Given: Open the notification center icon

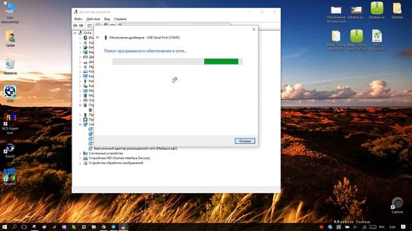Looking at the screenshot, I should coord(404,227).
